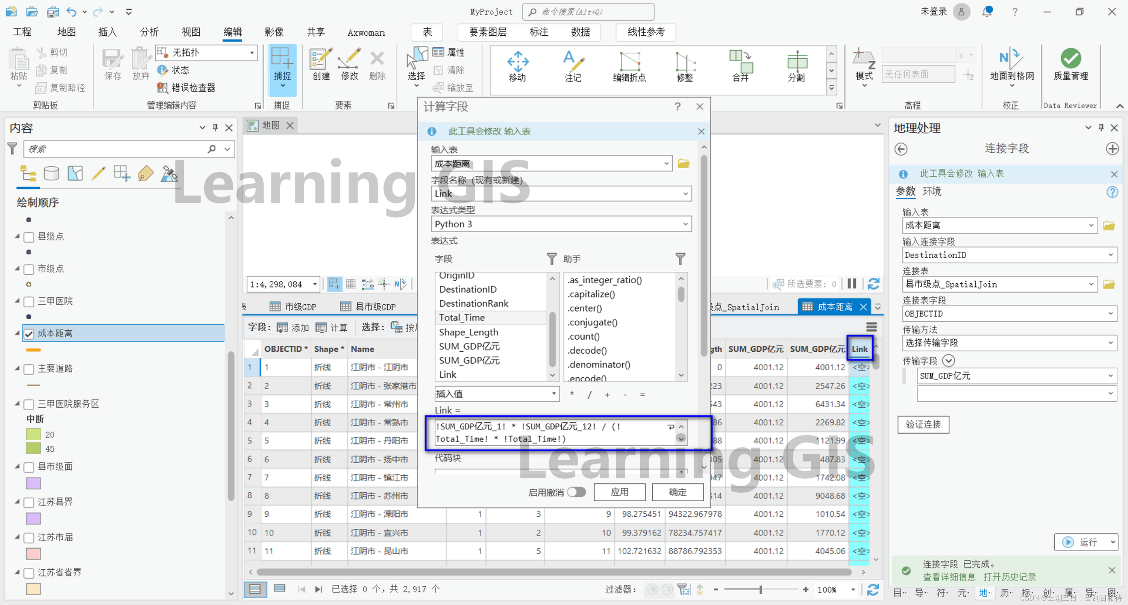1128x605 pixels.
Task: Click the 分割 (Split) tool
Action: click(x=796, y=66)
